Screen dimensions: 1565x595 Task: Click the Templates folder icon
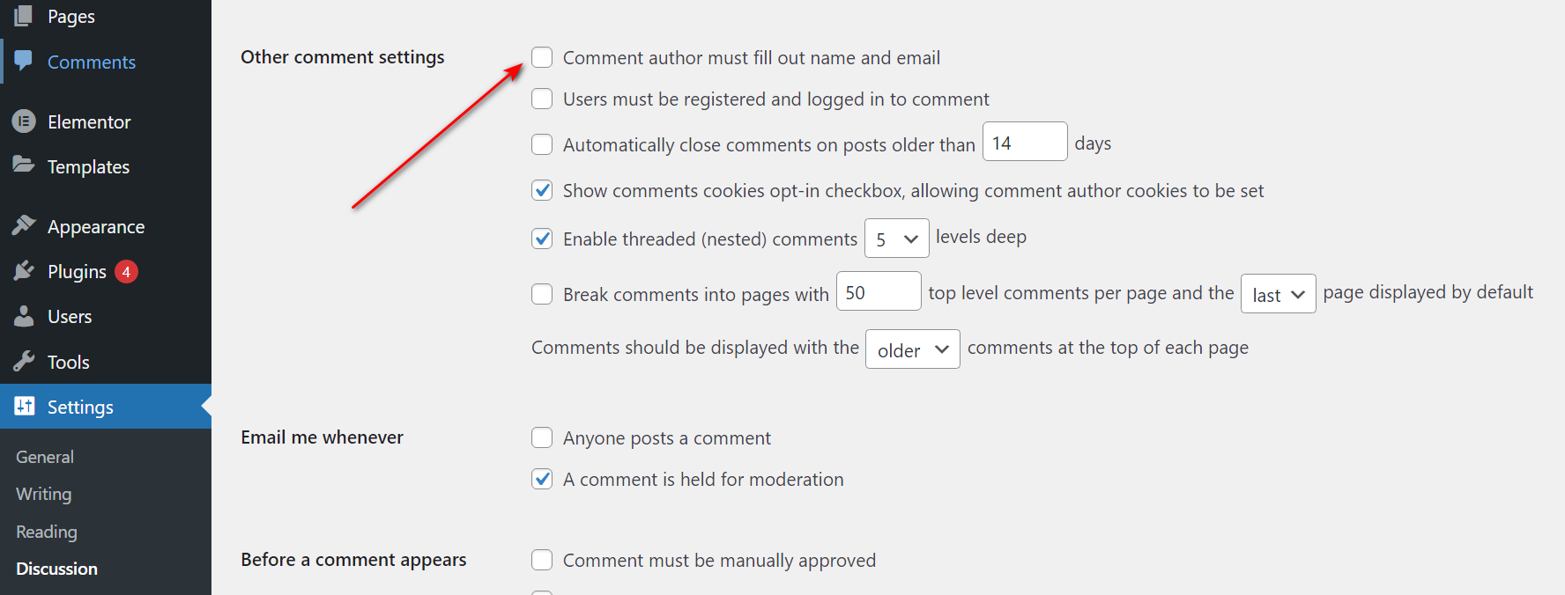[x=24, y=165]
